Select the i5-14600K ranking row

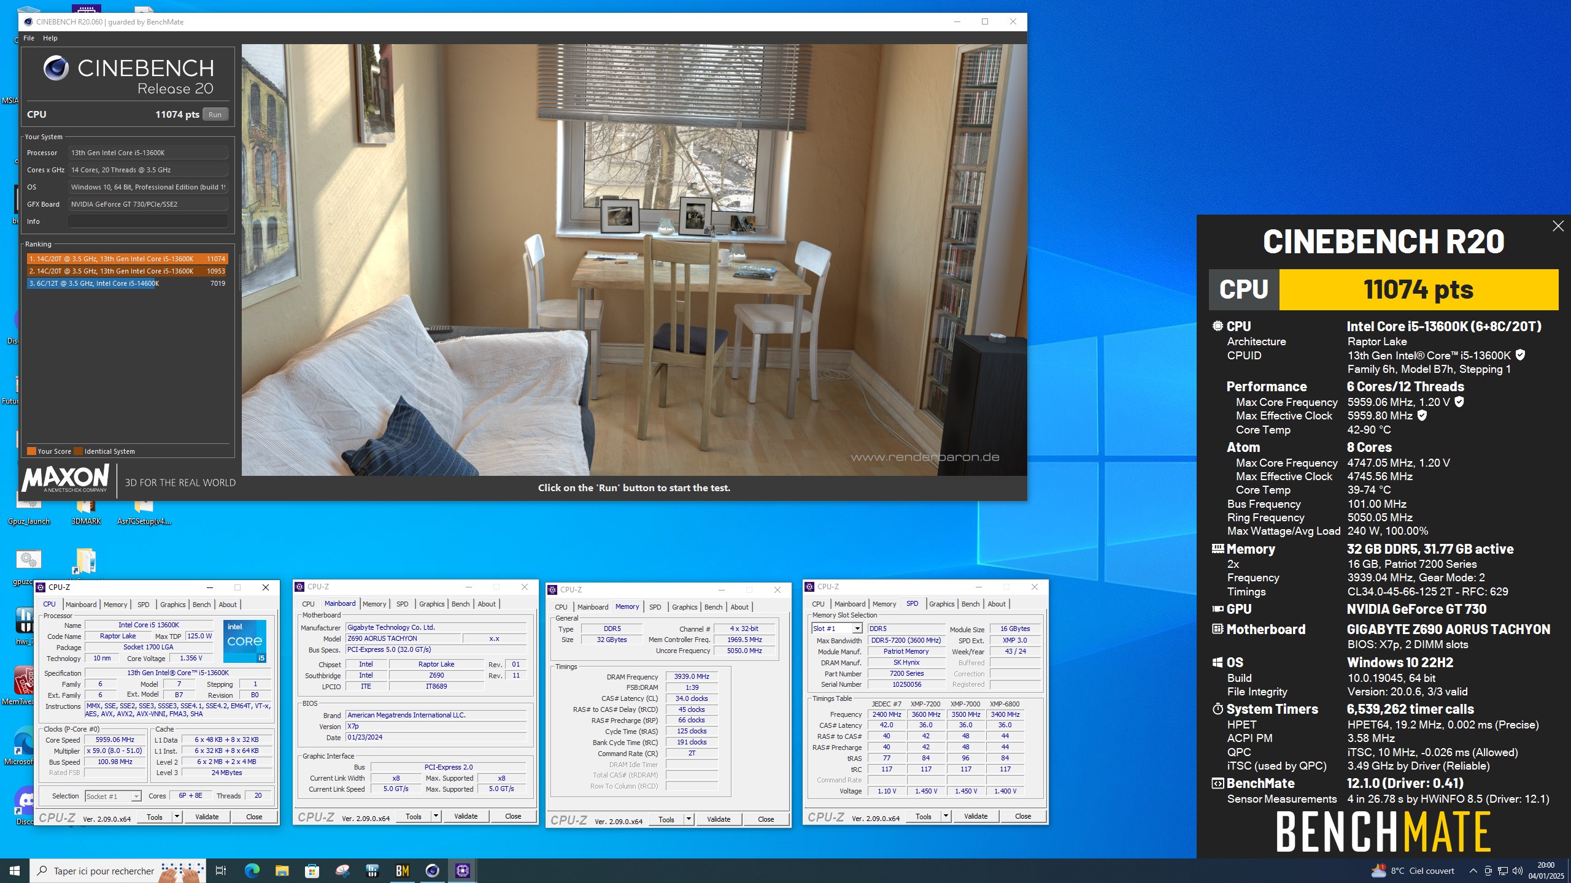127,283
